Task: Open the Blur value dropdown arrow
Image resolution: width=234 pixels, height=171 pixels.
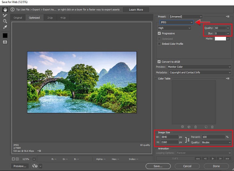Action: (228, 33)
